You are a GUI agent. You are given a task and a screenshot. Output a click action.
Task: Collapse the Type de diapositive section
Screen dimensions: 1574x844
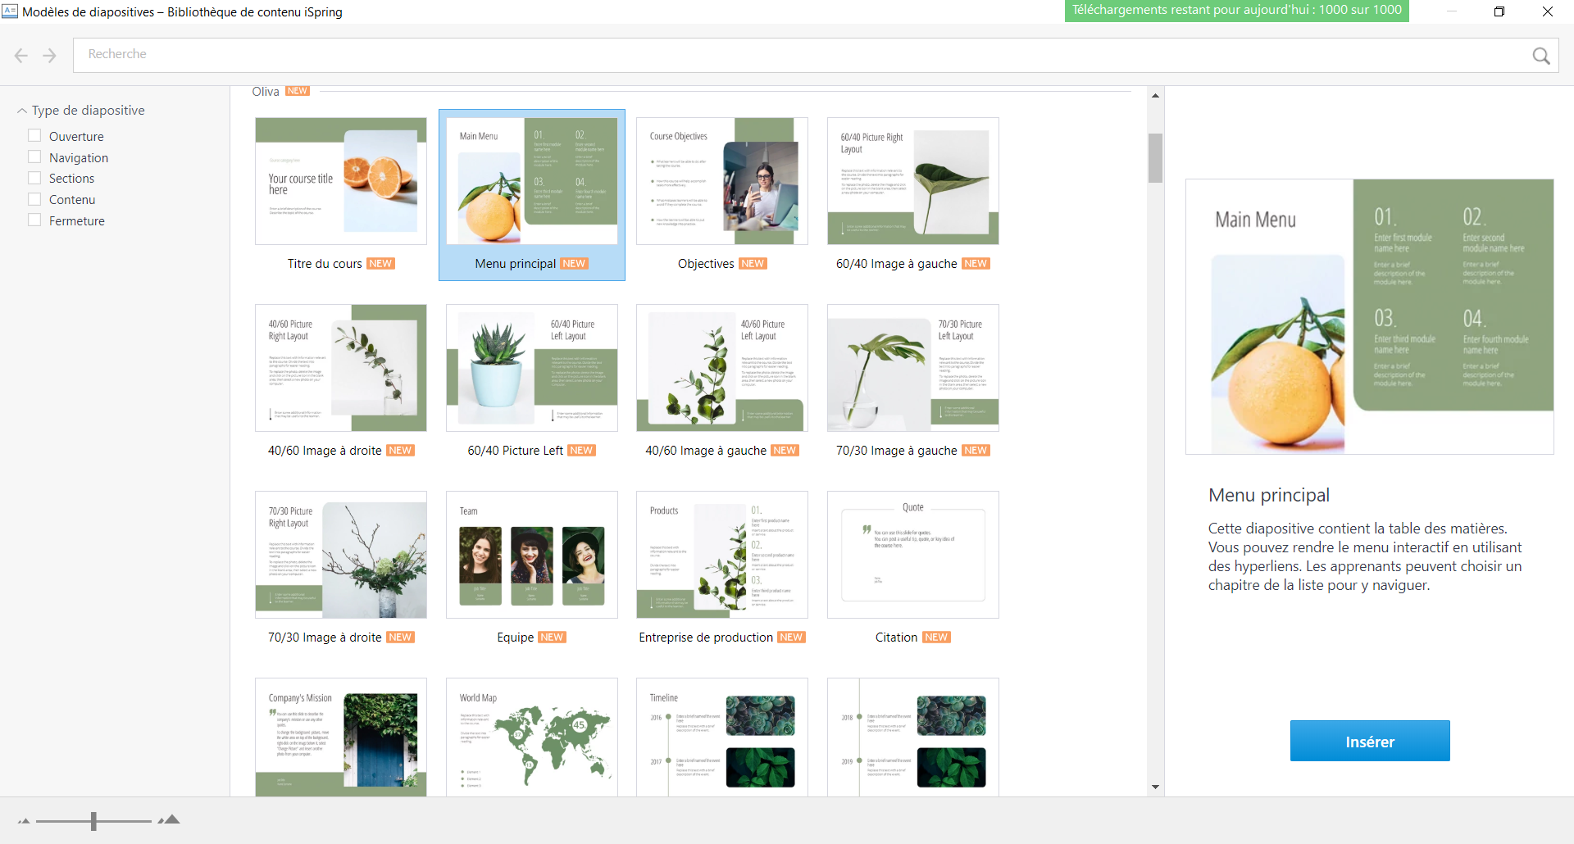click(x=22, y=111)
